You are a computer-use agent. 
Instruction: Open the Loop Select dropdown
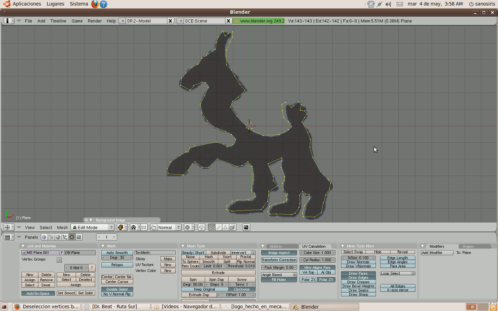tap(398, 273)
